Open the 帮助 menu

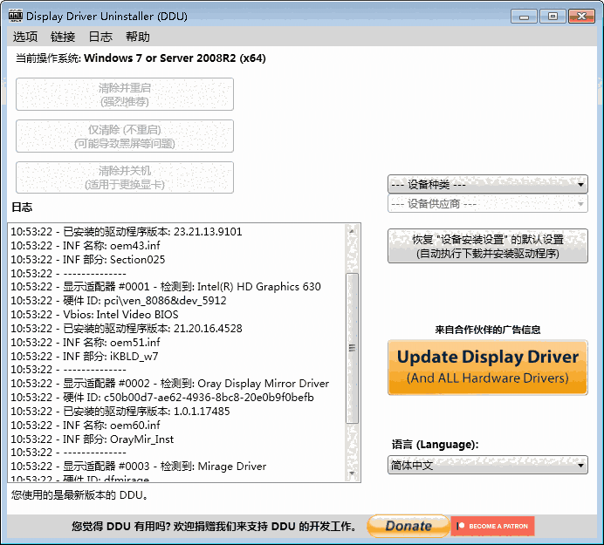pos(138,37)
